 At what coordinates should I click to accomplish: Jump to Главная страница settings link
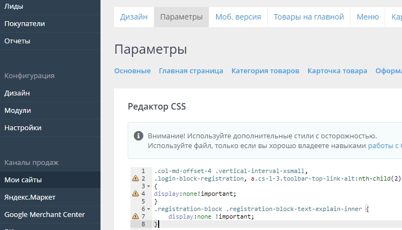point(191,71)
